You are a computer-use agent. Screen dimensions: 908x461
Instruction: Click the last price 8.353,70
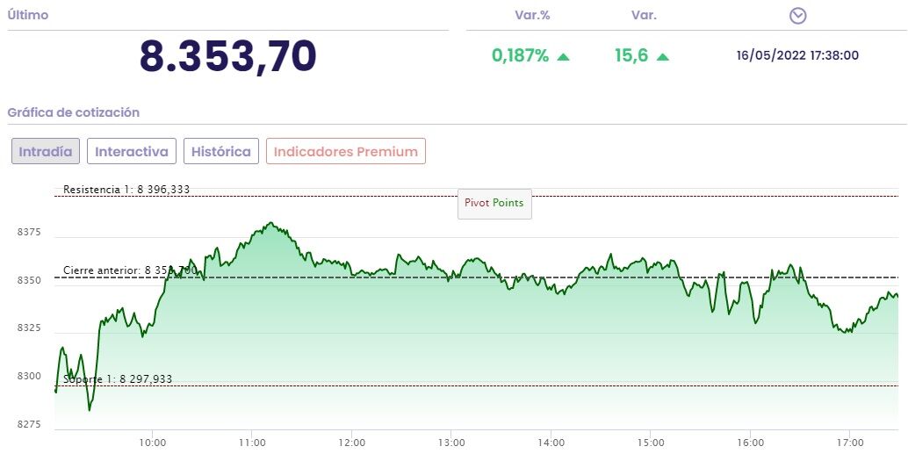coord(228,56)
